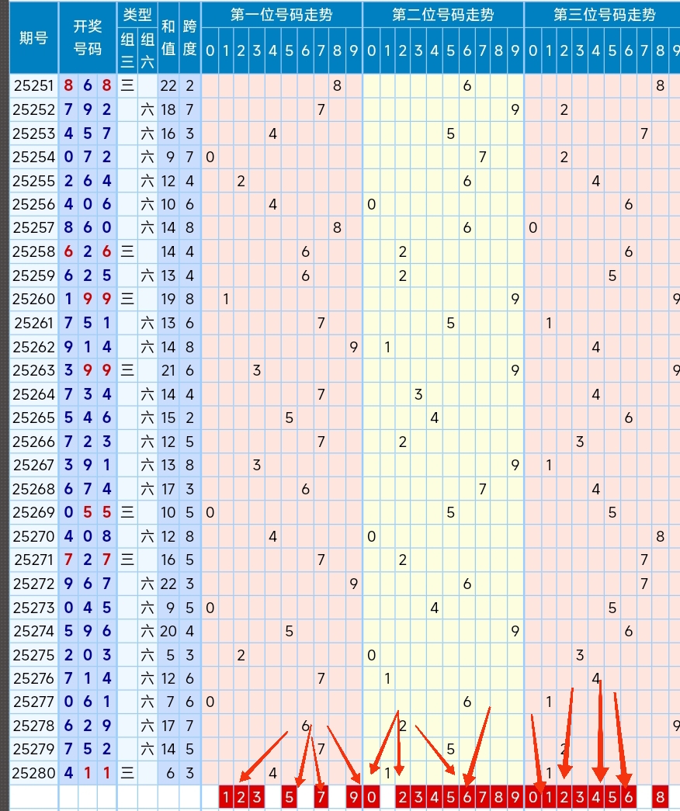Click header digit 7 of third-position trend
Image resolution: width=680 pixels, height=811 pixels.
click(x=644, y=50)
